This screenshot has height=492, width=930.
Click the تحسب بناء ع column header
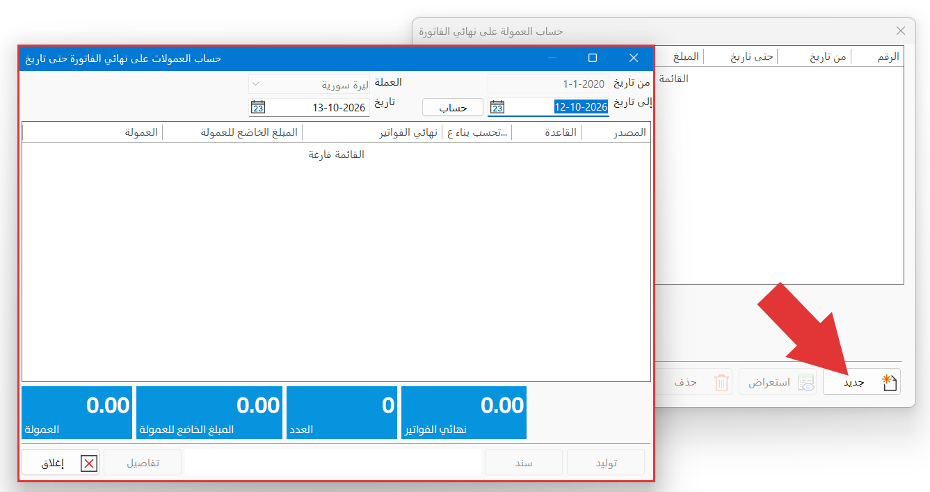tap(477, 132)
